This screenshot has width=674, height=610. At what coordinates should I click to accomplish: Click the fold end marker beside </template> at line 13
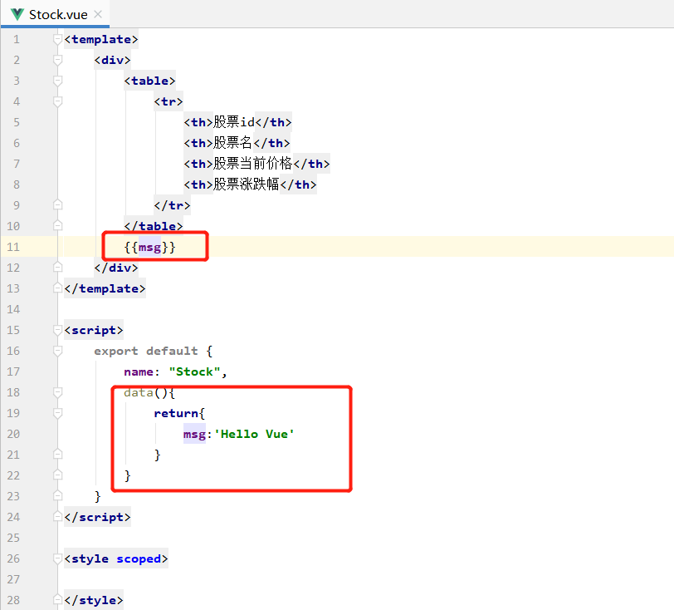[x=57, y=288]
